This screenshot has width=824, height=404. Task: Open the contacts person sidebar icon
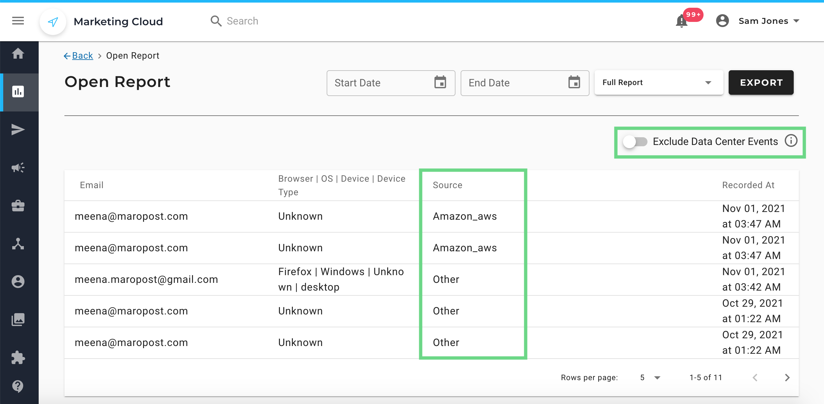18,282
